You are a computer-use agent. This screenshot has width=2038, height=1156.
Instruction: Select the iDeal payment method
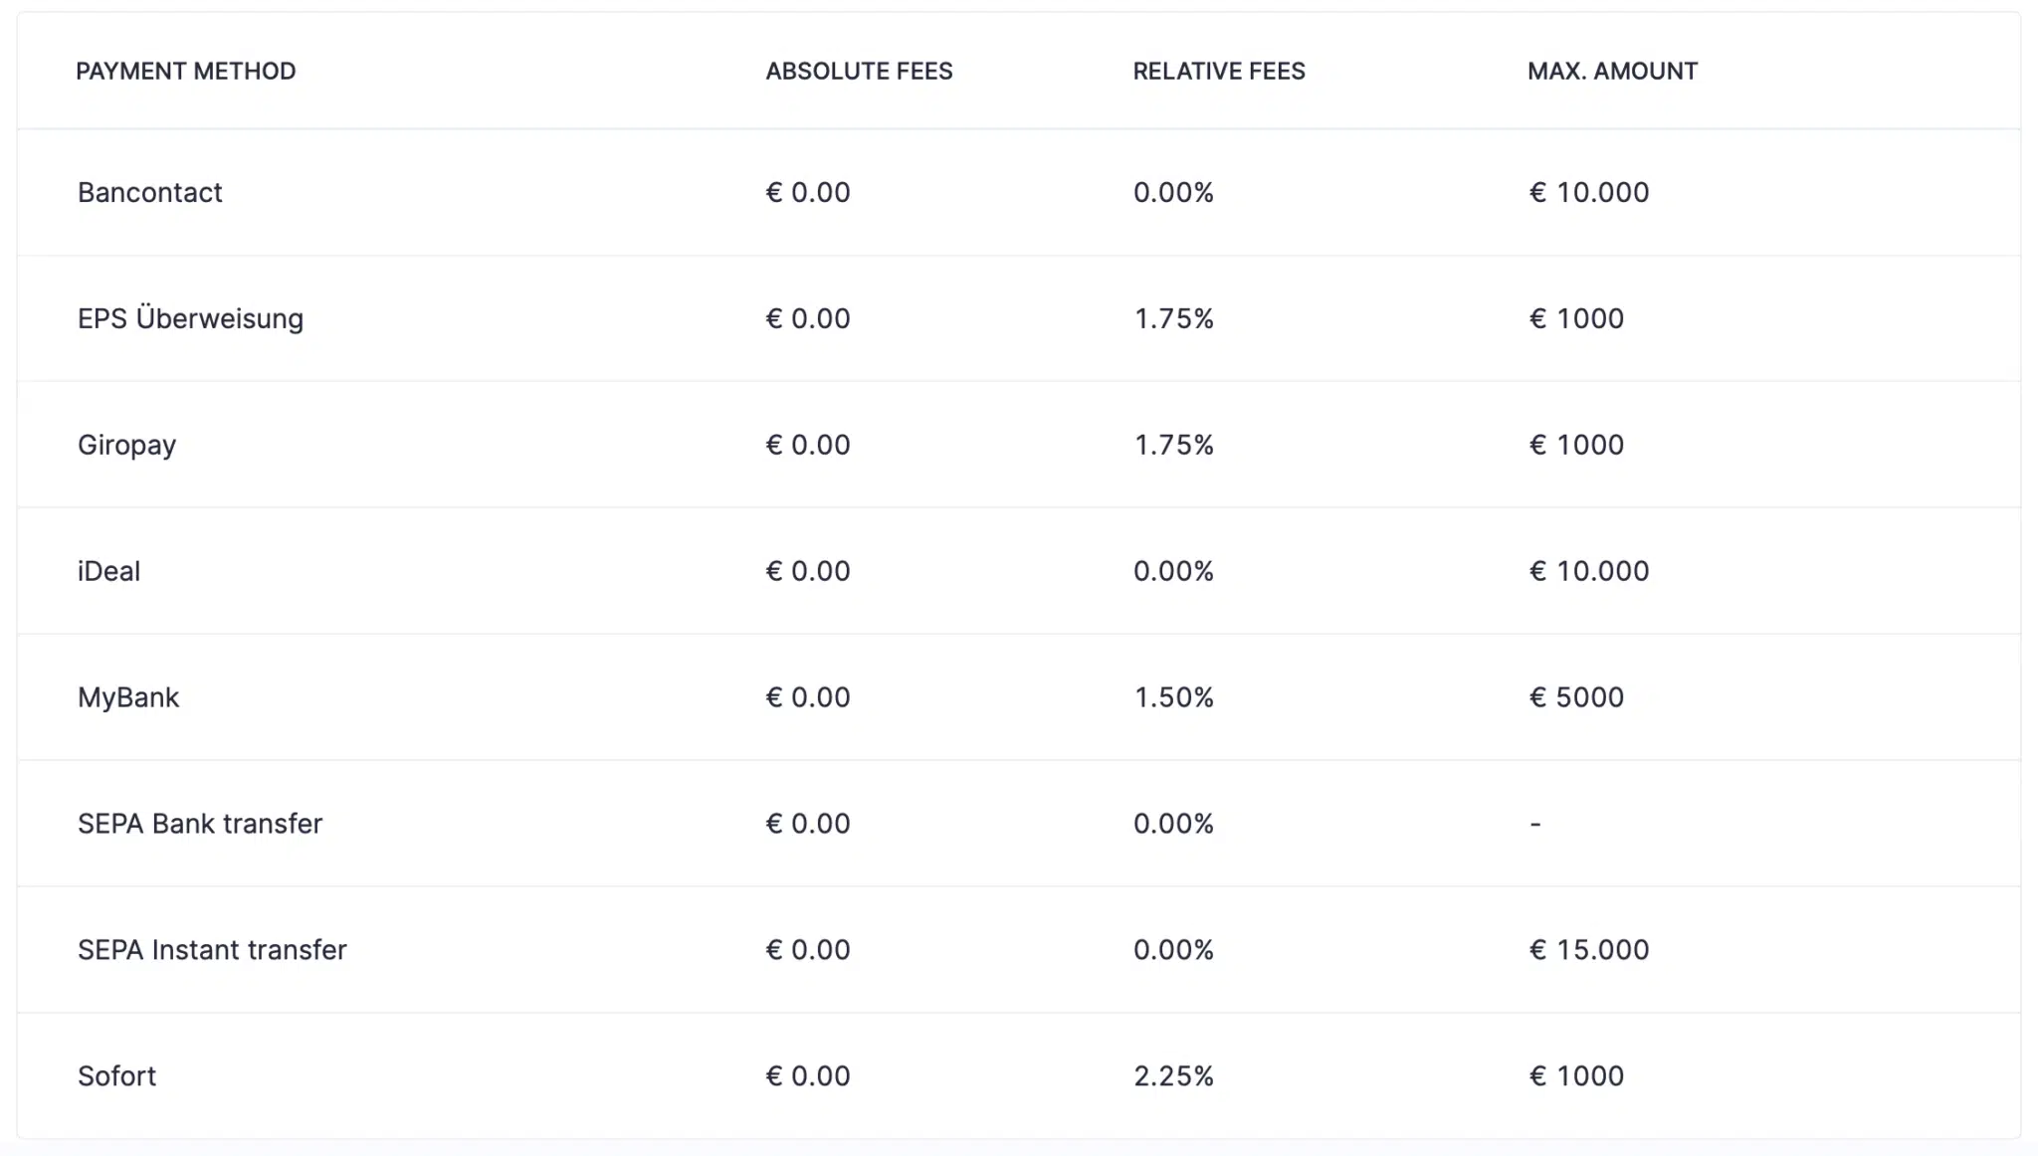pyautogui.click(x=1019, y=571)
